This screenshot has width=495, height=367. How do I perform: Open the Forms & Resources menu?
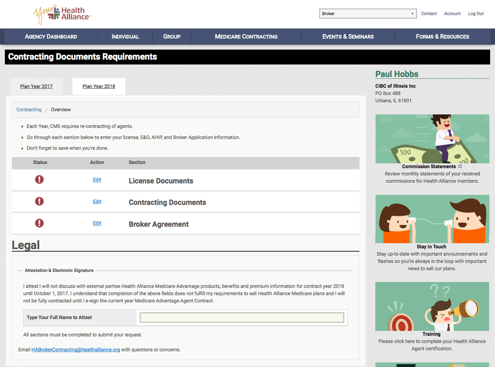[442, 36]
